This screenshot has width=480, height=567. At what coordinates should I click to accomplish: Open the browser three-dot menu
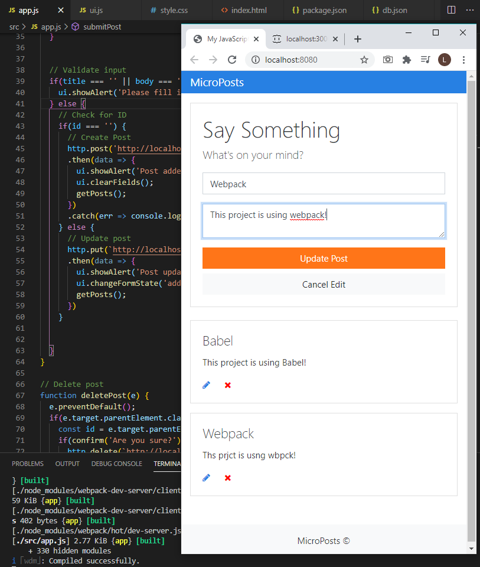click(x=463, y=60)
